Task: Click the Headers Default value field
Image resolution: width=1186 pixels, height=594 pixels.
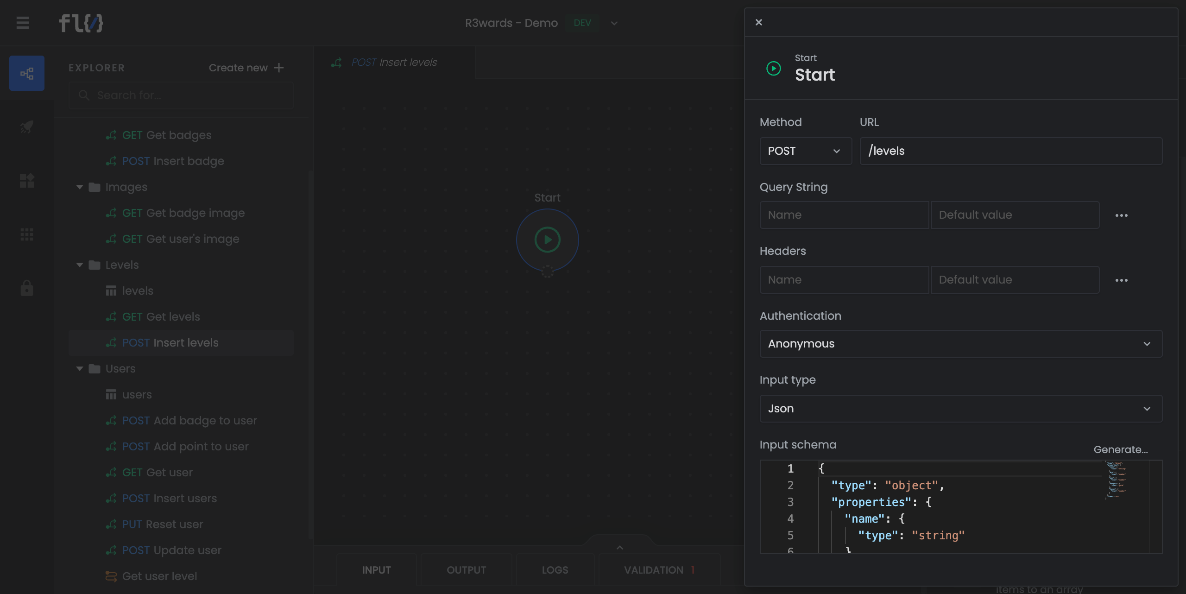Action: [1015, 280]
